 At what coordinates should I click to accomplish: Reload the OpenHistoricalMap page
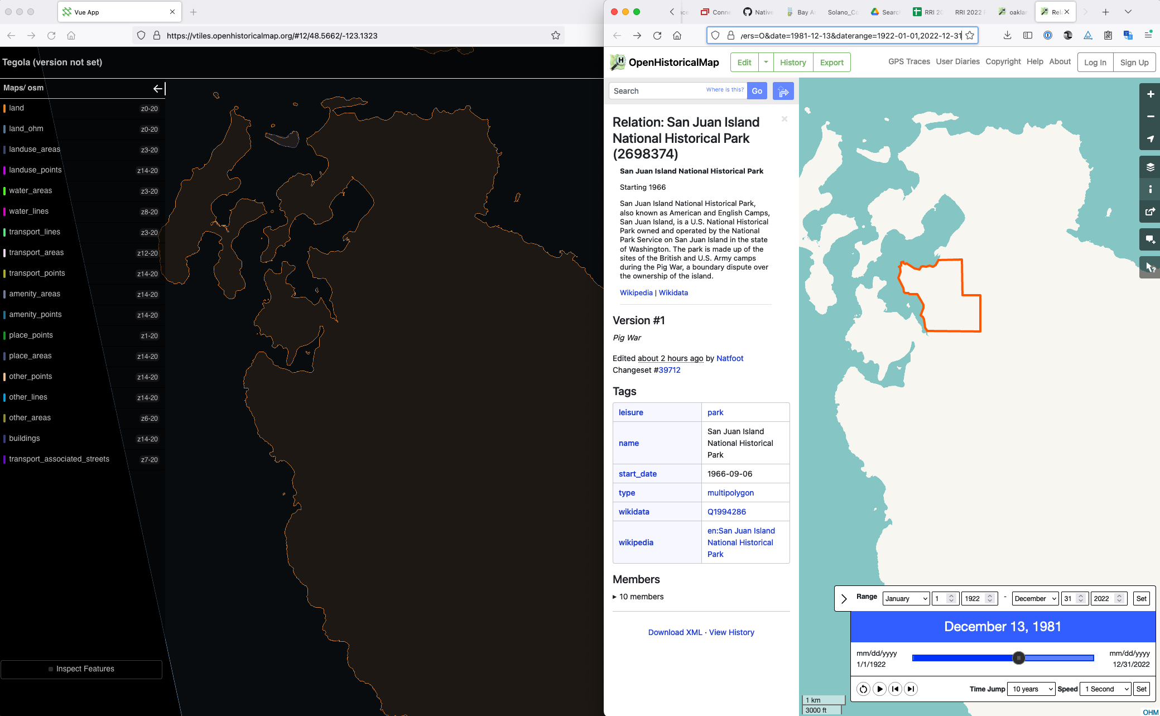pos(657,35)
